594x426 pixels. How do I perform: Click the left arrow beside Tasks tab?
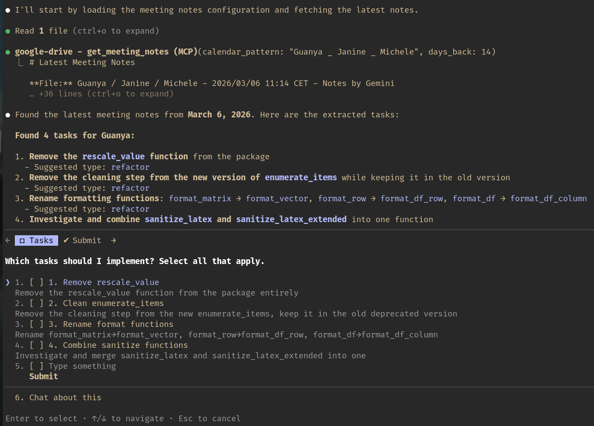click(8, 240)
